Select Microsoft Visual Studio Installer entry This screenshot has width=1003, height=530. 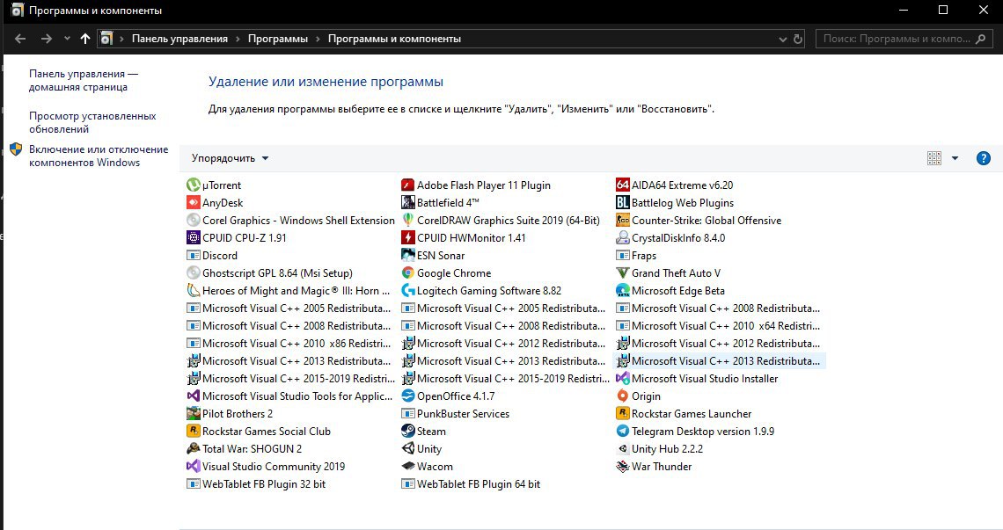coord(697,379)
